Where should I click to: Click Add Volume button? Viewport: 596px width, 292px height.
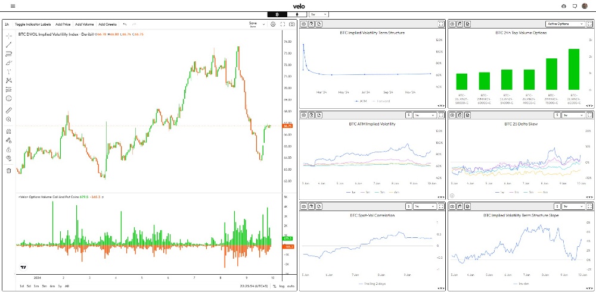coord(84,24)
